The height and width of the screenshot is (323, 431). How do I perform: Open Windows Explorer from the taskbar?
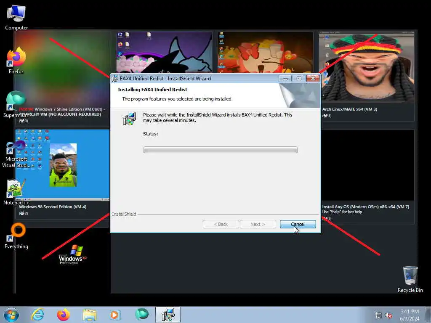pyautogui.click(x=90, y=315)
